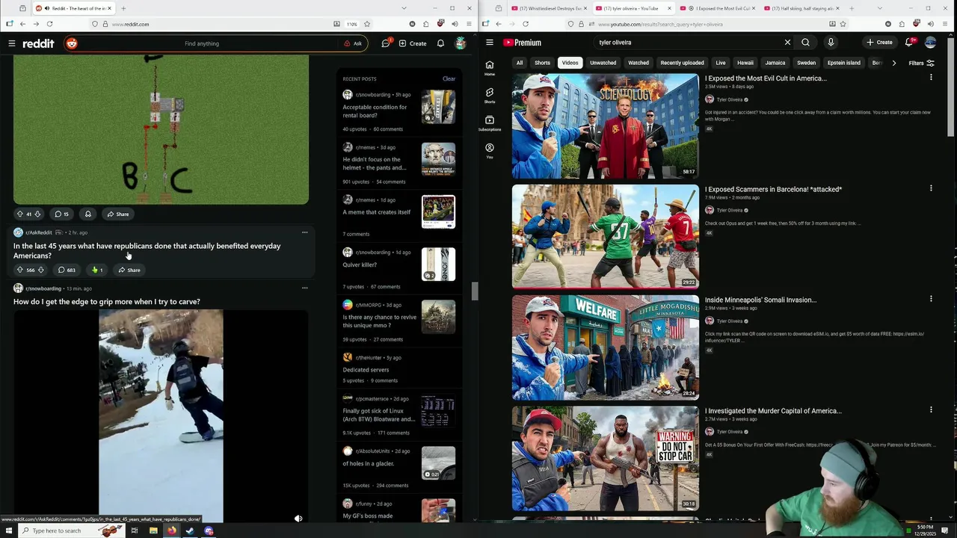Downvote the post with 41 votes
Image resolution: width=957 pixels, height=538 pixels.
click(x=37, y=214)
